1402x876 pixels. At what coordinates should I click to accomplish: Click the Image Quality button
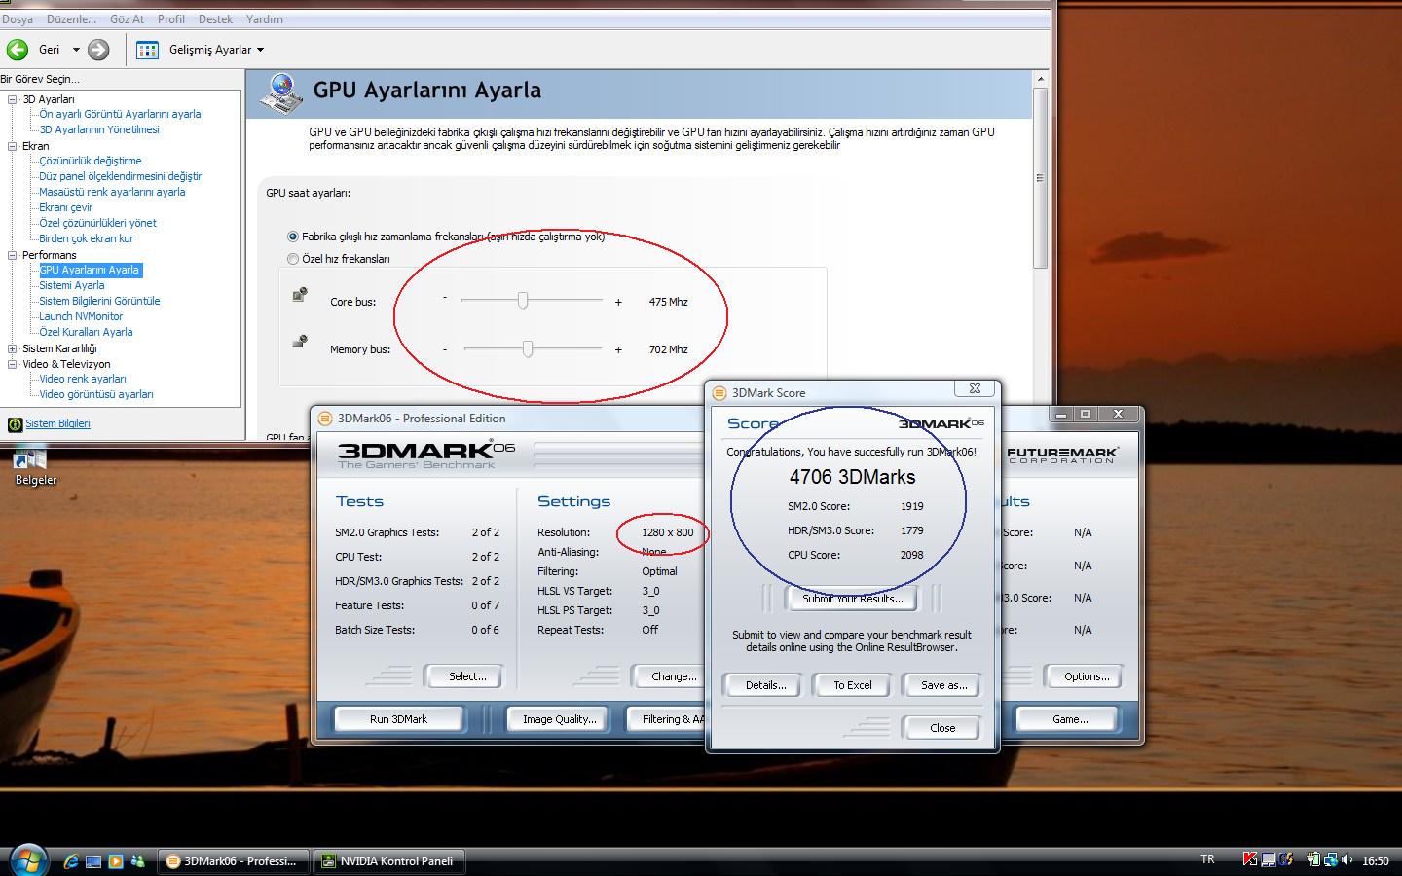[559, 719]
